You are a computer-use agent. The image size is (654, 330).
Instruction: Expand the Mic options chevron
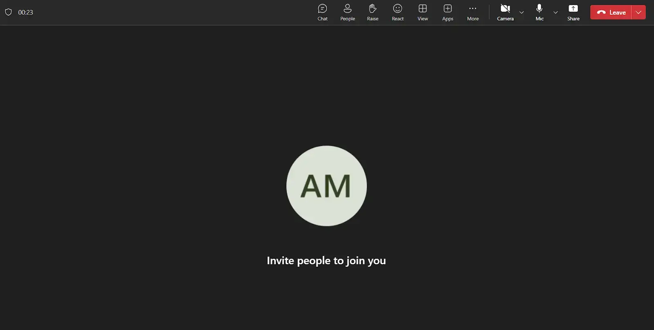[555, 12]
